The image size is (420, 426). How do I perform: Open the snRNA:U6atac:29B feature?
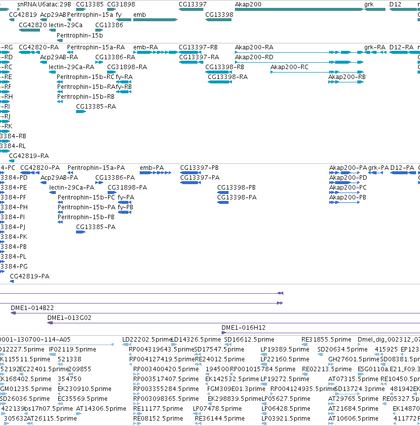18,9
